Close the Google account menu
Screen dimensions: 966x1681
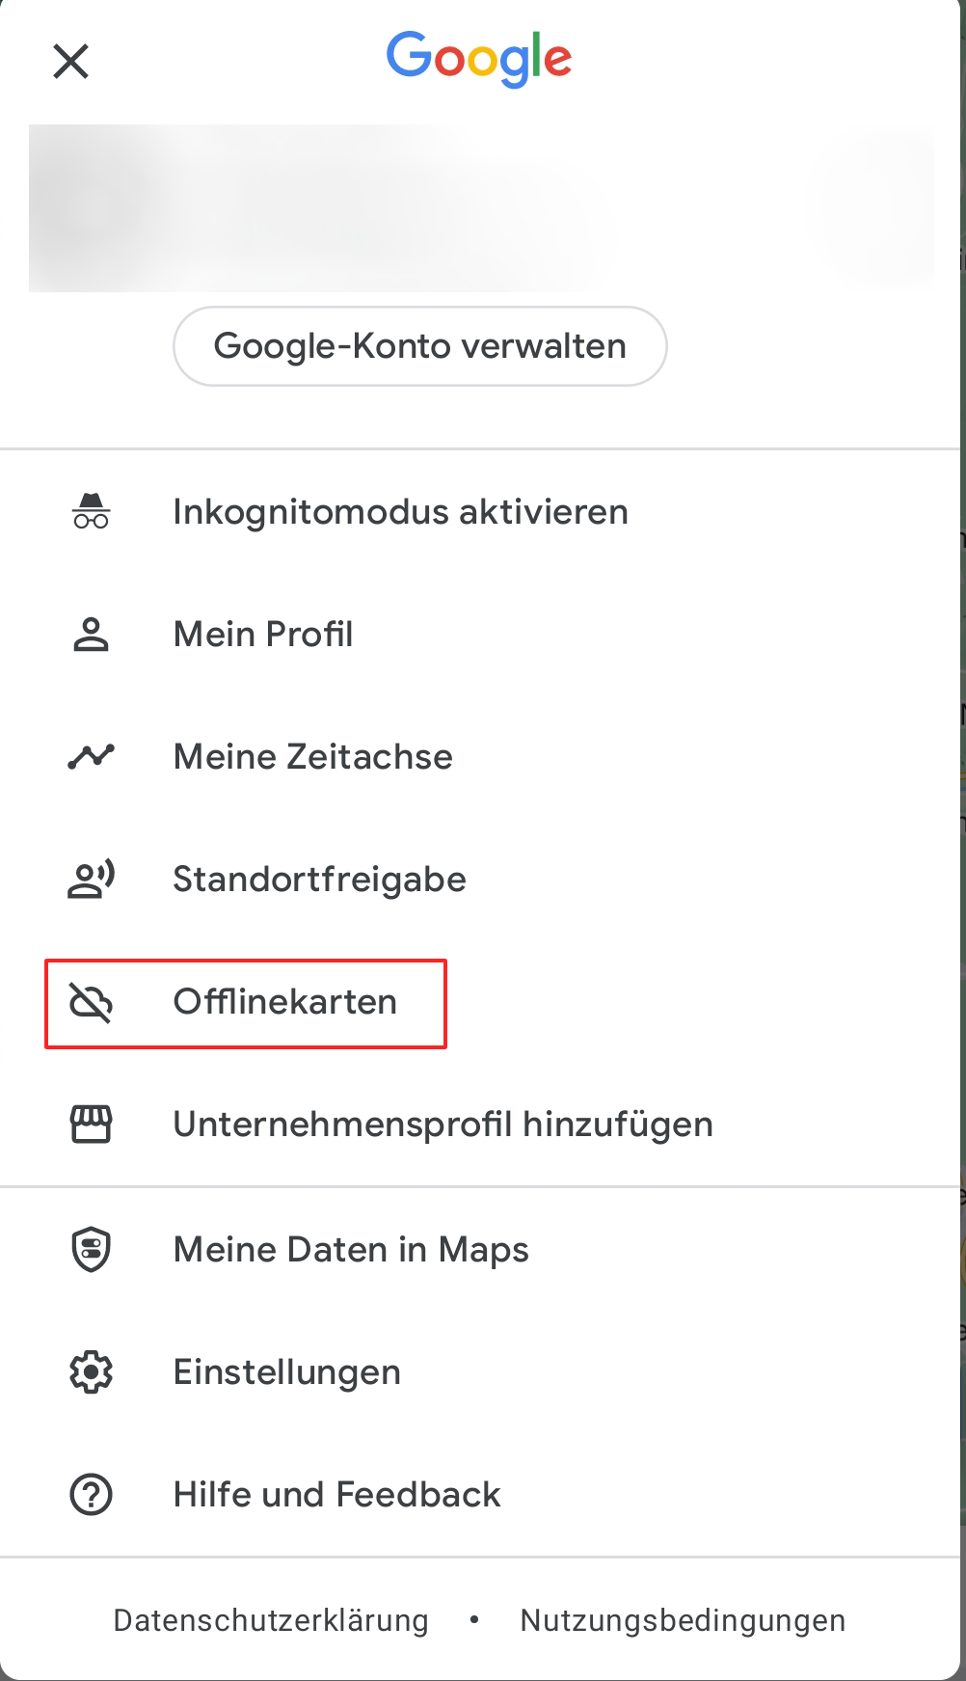point(70,62)
